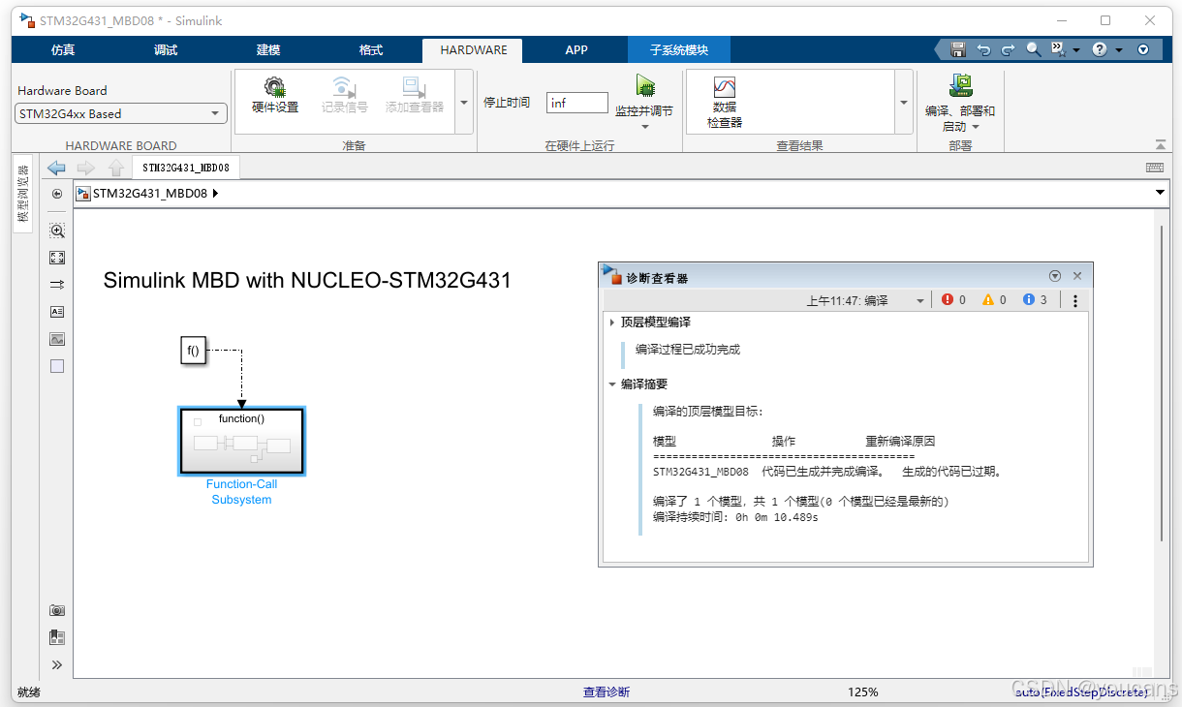Toggle sample time legend arrows icon
This screenshot has height=707, width=1182.
tap(57, 285)
